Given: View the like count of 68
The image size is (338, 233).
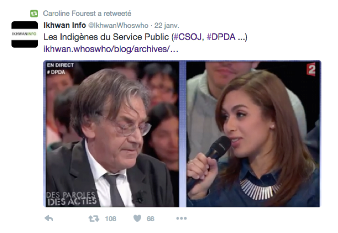Looking at the screenshot, I should point(151,219).
